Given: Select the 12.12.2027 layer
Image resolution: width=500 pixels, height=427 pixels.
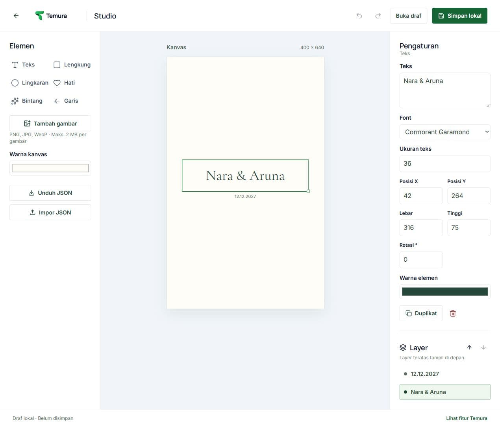Looking at the screenshot, I should 445,374.
